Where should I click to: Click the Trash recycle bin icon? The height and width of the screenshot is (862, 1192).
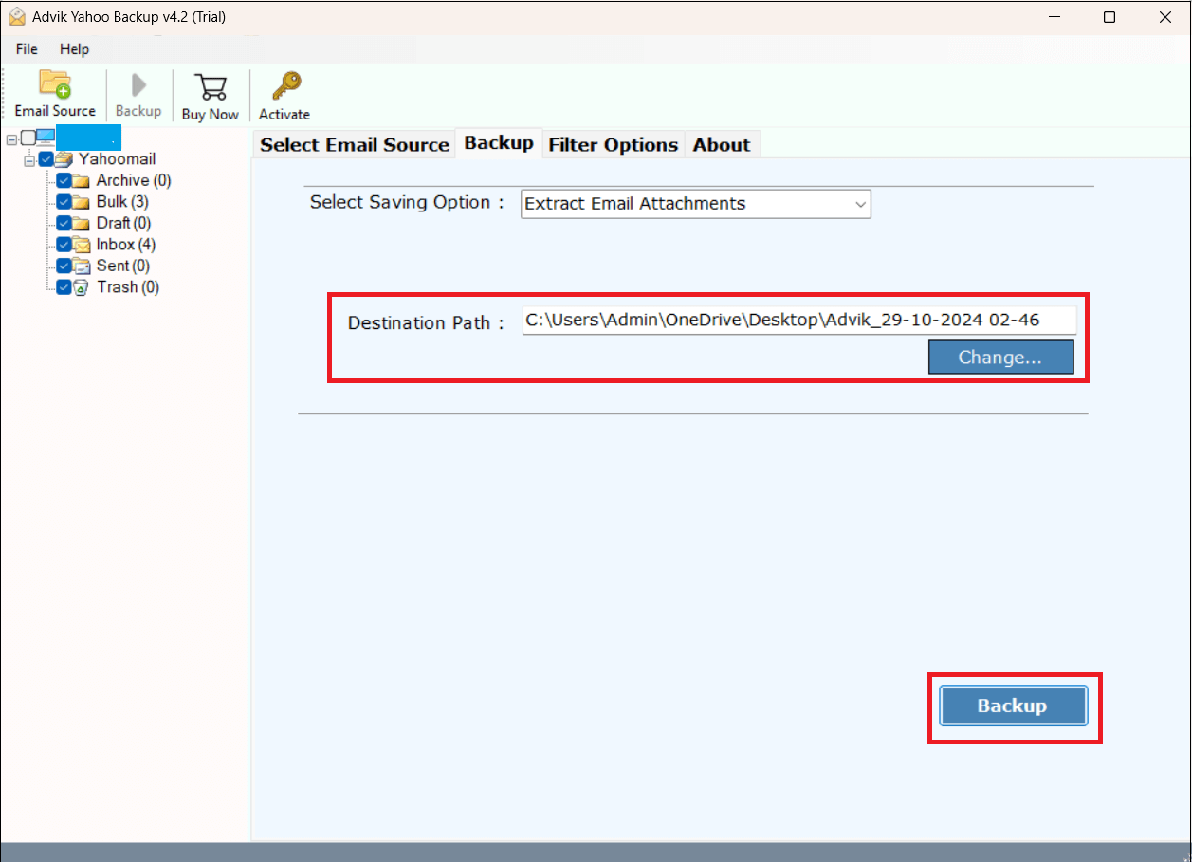point(82,287)
